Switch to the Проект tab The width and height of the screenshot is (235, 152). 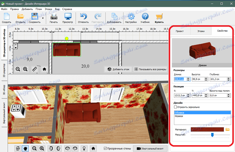point(180,31)
